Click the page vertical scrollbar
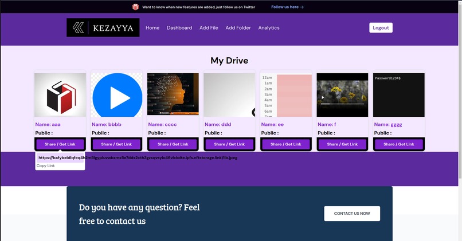 460,91
